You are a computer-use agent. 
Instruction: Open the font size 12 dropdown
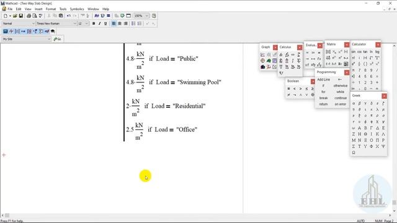pos(87,24)
